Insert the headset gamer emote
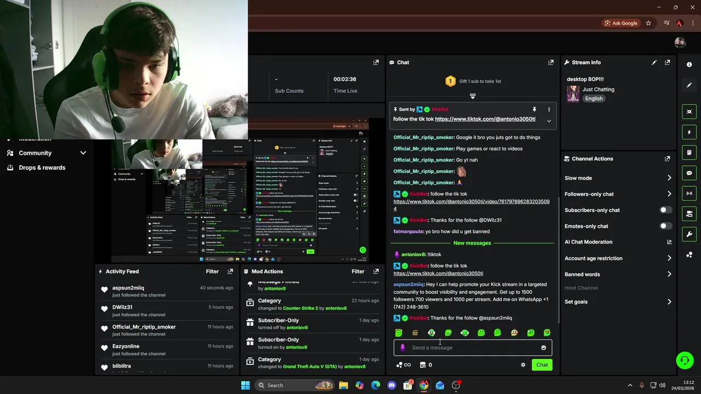The width and height of the screenshot is (701, 394). (432, 333)
